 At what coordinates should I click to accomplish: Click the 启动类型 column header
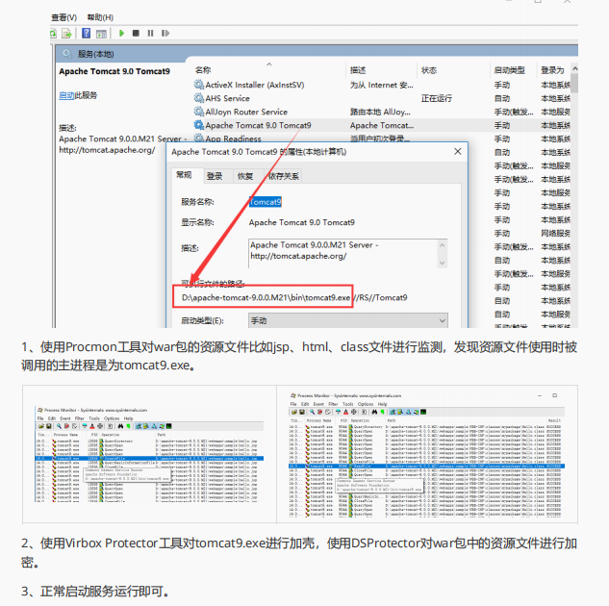pyautogui.click(x=509, y=70)
